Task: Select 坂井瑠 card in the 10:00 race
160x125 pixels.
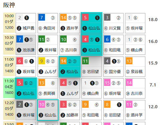Action: point(135,23)
